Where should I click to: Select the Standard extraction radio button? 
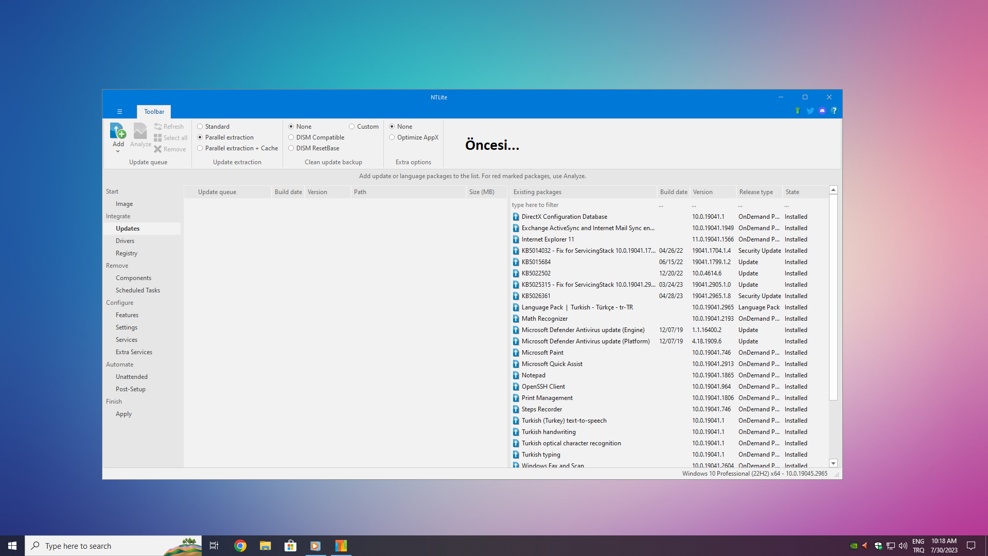(x=200, y=127)
